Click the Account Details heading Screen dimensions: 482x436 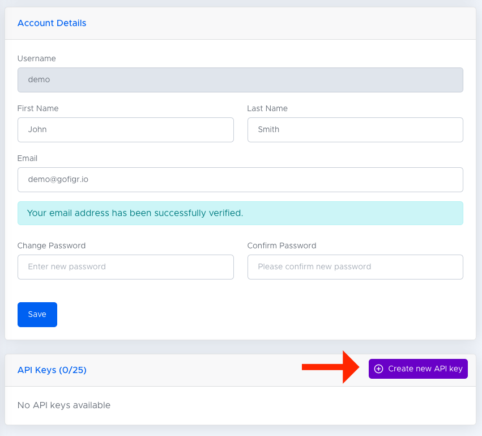52,23
